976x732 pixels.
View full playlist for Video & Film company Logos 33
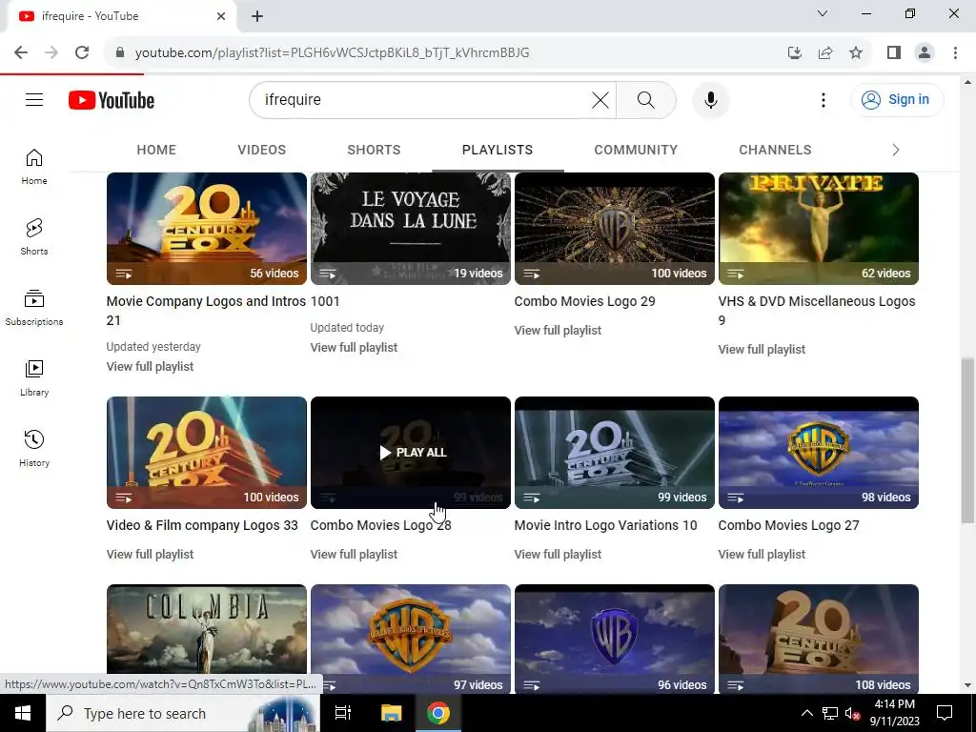tap(150, 554)
